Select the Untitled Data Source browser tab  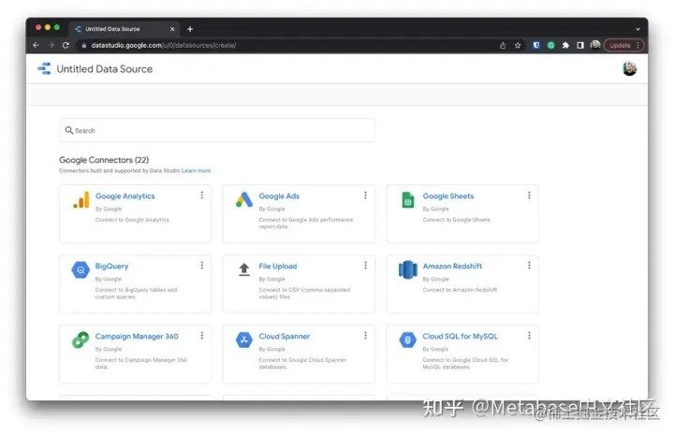point(125,29)
